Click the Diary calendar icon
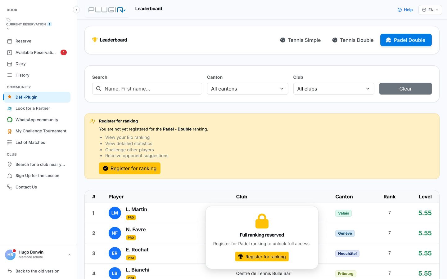 [x=10, y=64]
